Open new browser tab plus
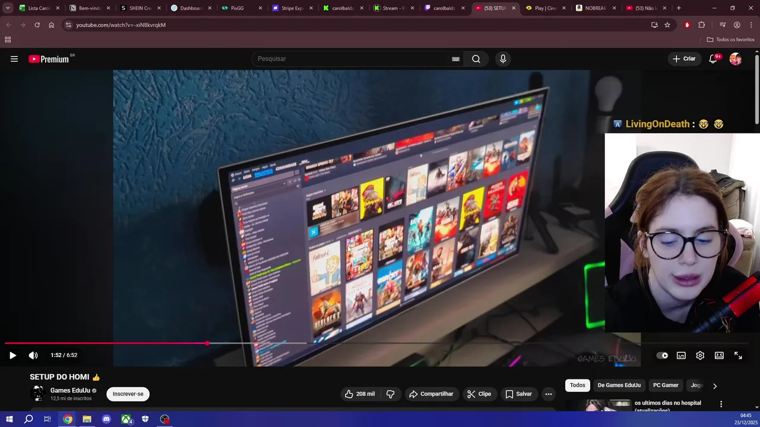Viewport: 760px width, 427px height. 679,8
